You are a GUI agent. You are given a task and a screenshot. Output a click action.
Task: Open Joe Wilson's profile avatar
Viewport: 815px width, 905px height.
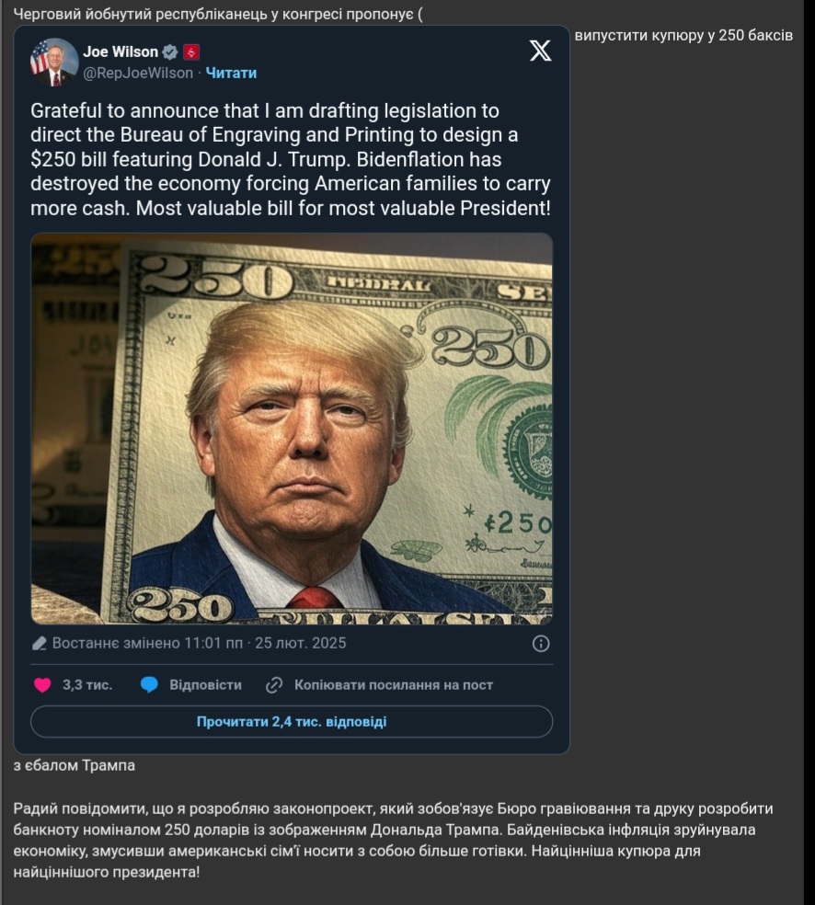(x=54, y=62)
